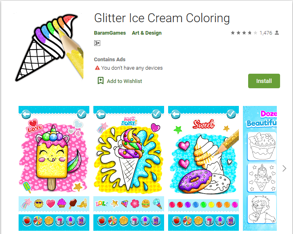Viewport: 293px width, 234px height.
Task: Click the reviewer count person icon
Action: [x=277, y=33]
